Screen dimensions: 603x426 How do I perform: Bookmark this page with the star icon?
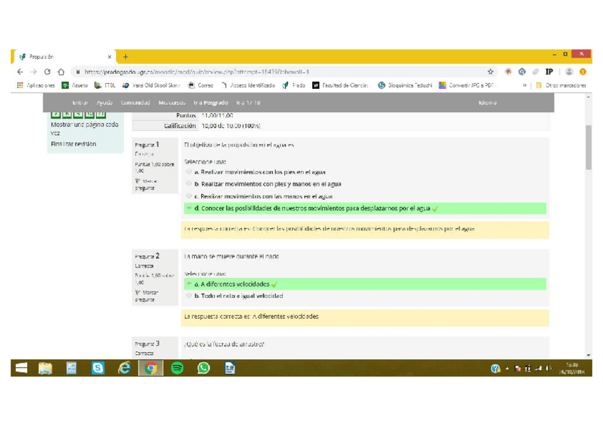coord(491,72)
